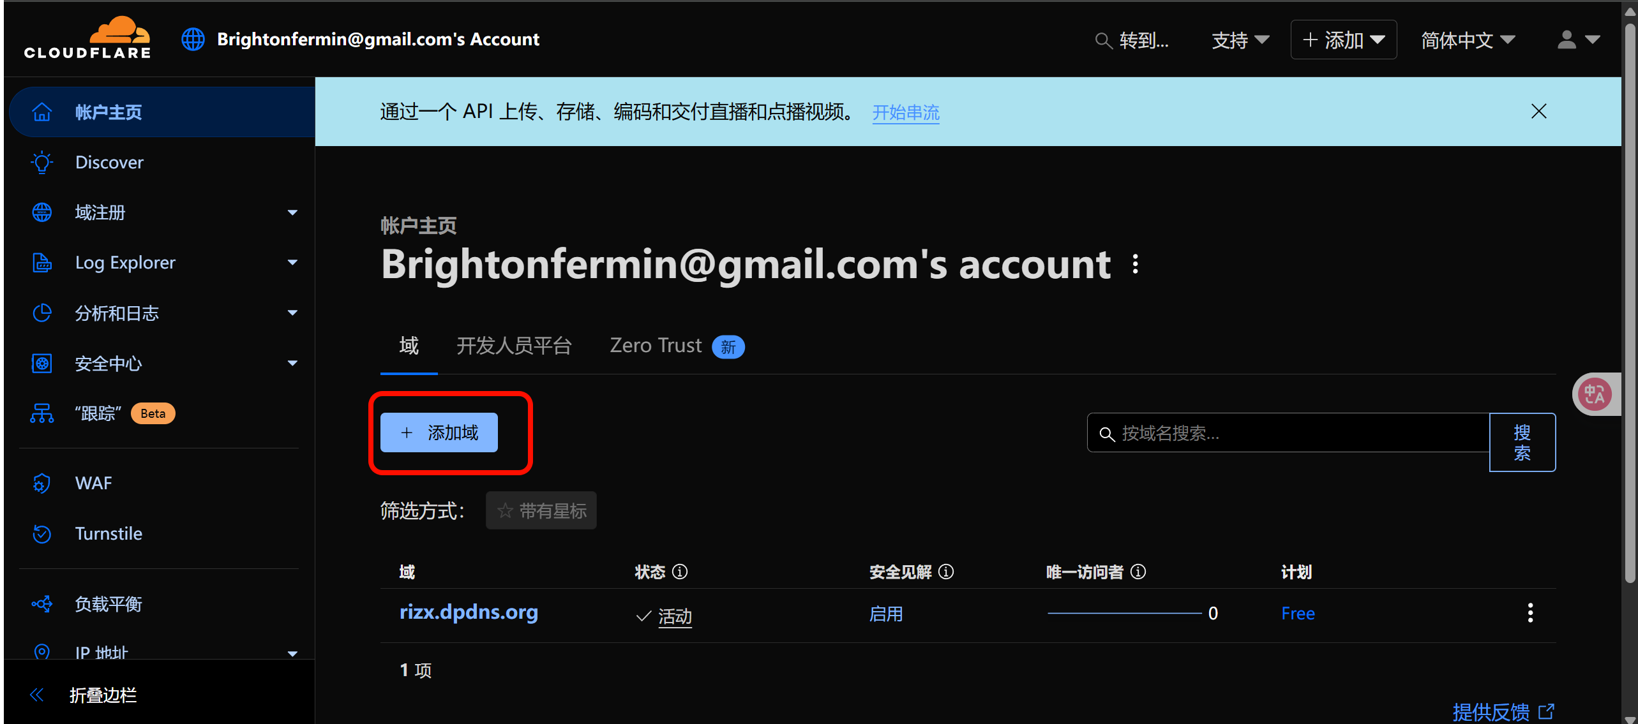Open the rizx.dpdns.org domain link
The image size is (1638, 724).
click(x=469, y=612)
